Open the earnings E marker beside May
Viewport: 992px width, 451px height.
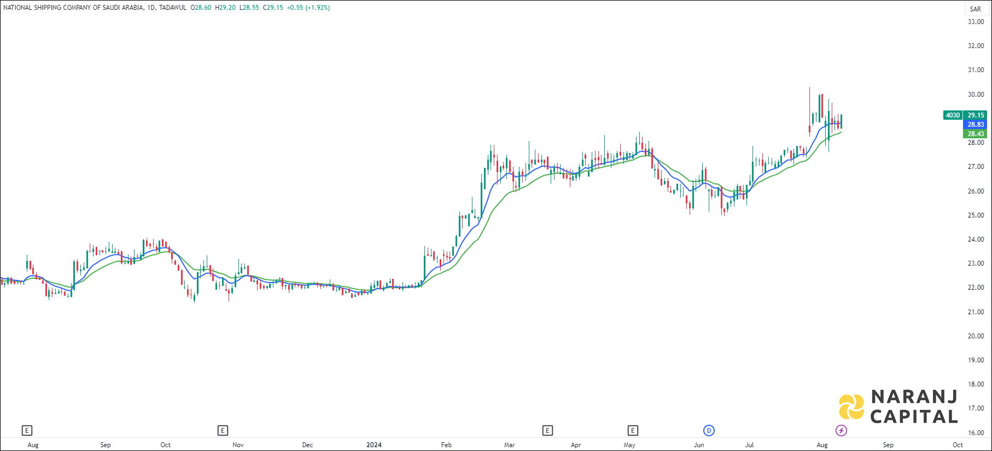tap(633, 431)
